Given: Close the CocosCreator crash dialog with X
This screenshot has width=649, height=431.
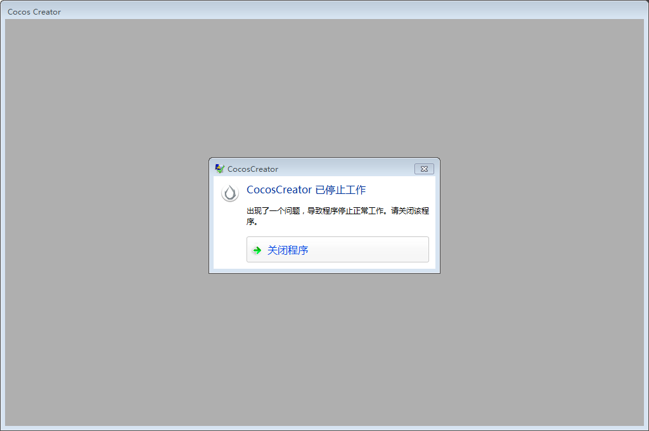Looking at the screenshot, I should (x=424, y=169).
